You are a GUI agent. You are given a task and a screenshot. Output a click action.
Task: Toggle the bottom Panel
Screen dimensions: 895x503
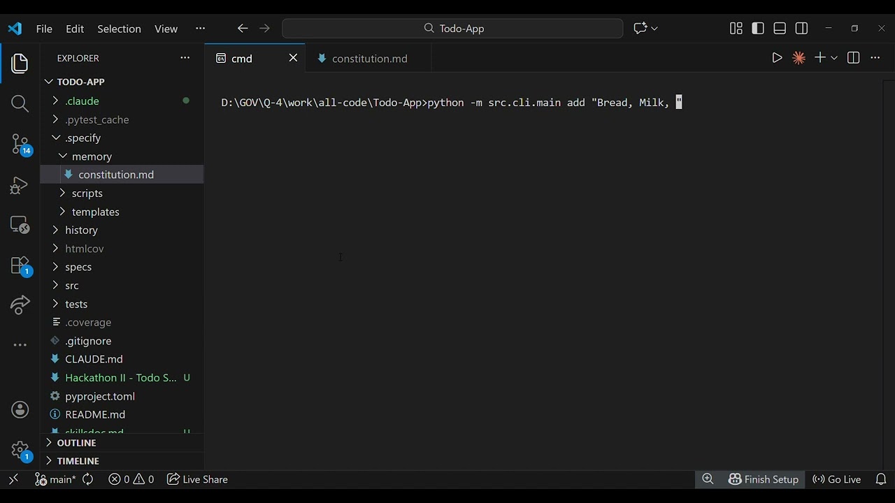(780, 29)
